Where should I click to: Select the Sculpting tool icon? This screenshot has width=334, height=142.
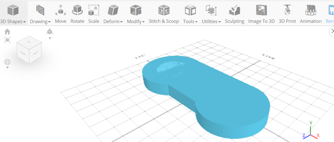tap(235, 10)
